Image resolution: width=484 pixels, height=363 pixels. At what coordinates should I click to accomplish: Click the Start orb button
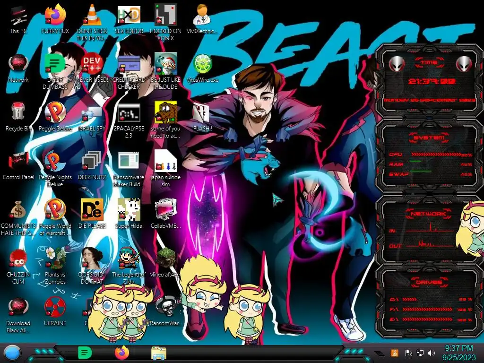tap(12, 353)
